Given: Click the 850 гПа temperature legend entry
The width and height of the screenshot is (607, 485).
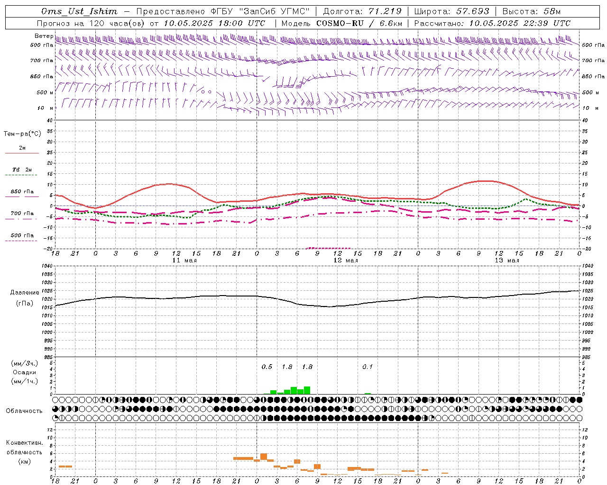Looking at the screenshot, I should point(22,192).
